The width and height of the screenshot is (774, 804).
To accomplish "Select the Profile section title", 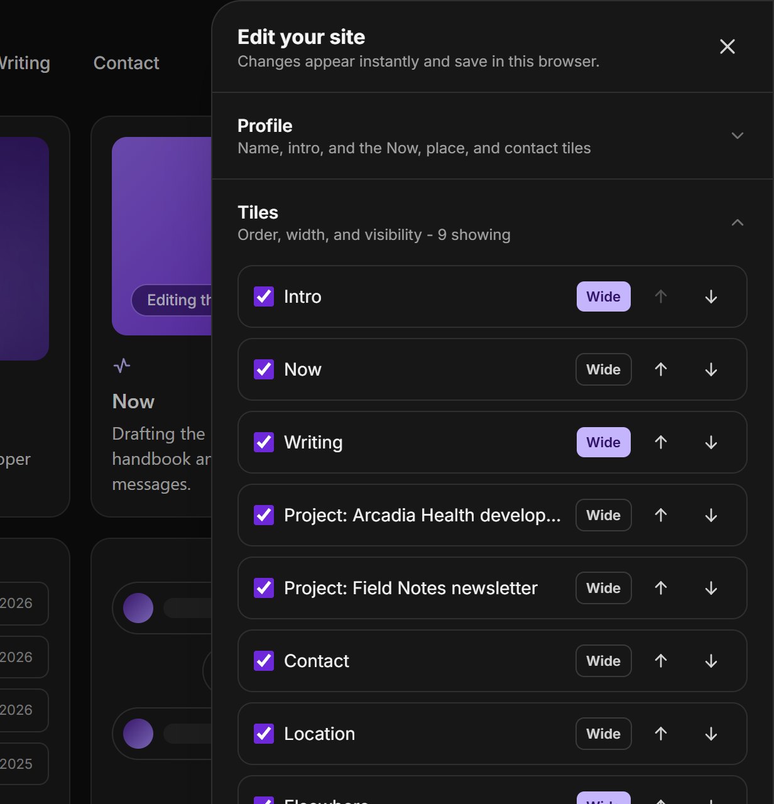I will click(x=265, y=126).
